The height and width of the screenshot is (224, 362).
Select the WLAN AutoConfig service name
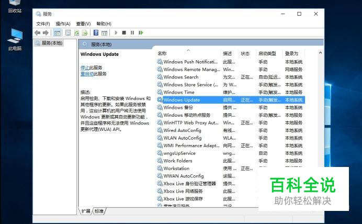(x=183, y=138)
